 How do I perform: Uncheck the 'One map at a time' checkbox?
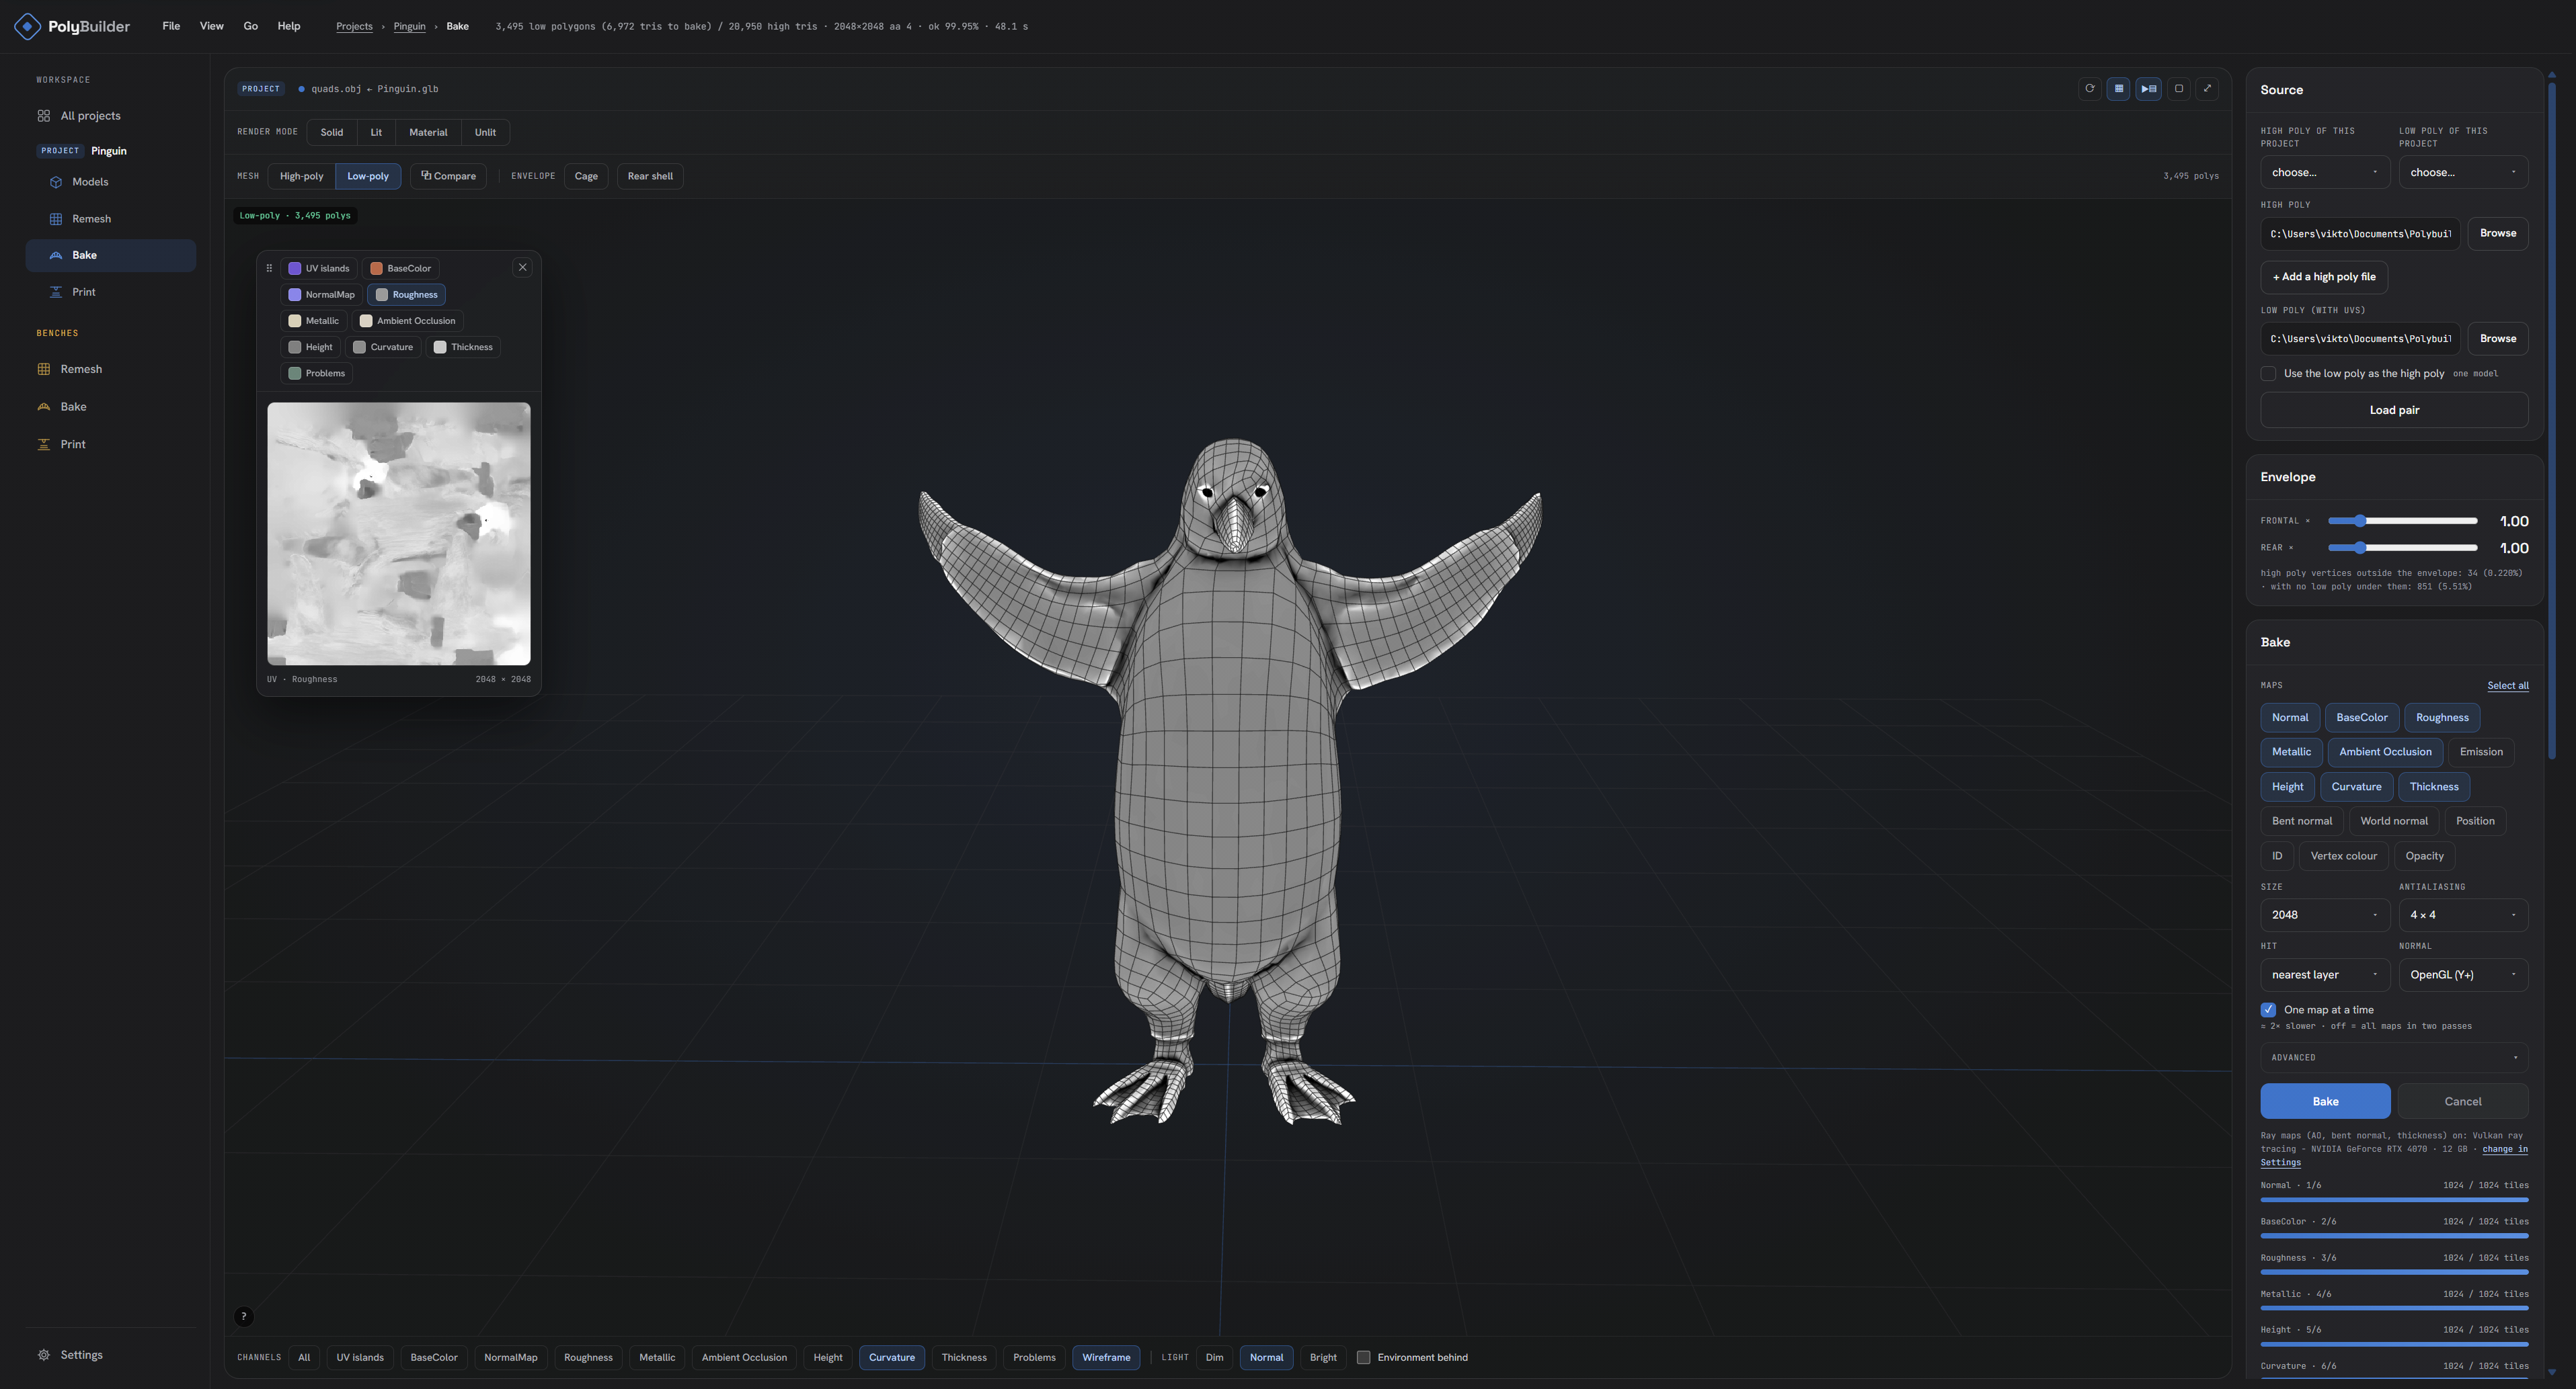coord(2268,1010)
